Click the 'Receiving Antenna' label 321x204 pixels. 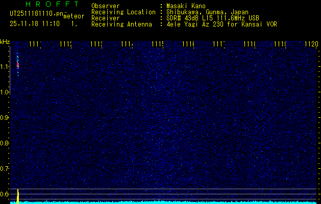click(121, 24)
